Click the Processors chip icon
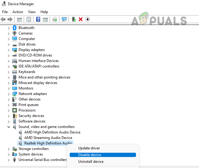Viewport: 199px width, 168px height. coord(15,110)
